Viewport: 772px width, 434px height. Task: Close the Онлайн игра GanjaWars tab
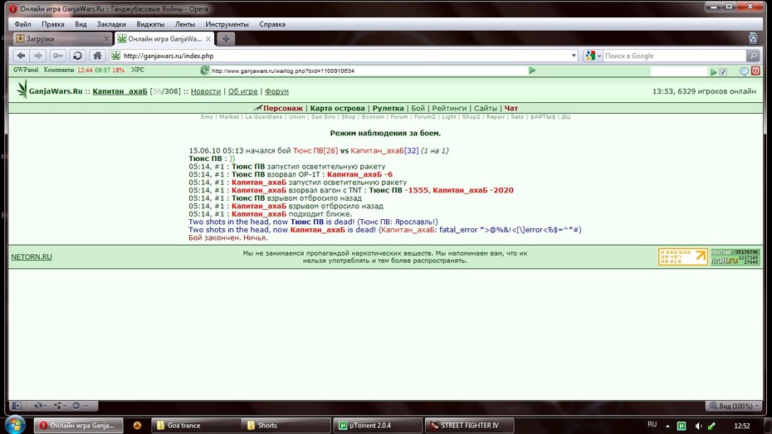tap(208, 39)
